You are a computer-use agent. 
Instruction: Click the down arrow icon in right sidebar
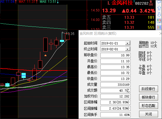(x=159, y=15)
